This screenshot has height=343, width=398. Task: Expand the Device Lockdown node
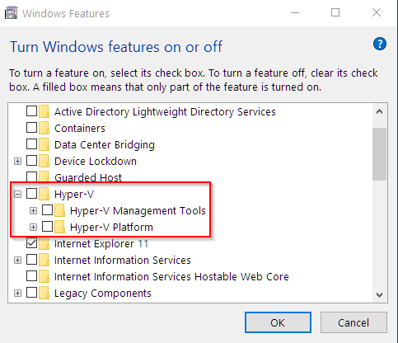[17, 162]
